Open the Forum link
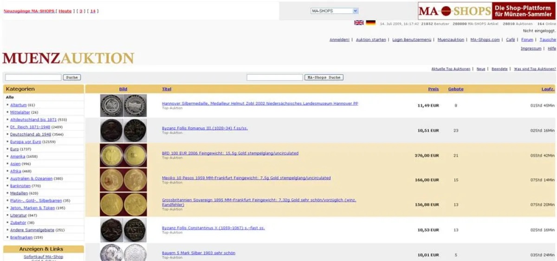This screenshot has height=261, width=557. pos(527,39)
